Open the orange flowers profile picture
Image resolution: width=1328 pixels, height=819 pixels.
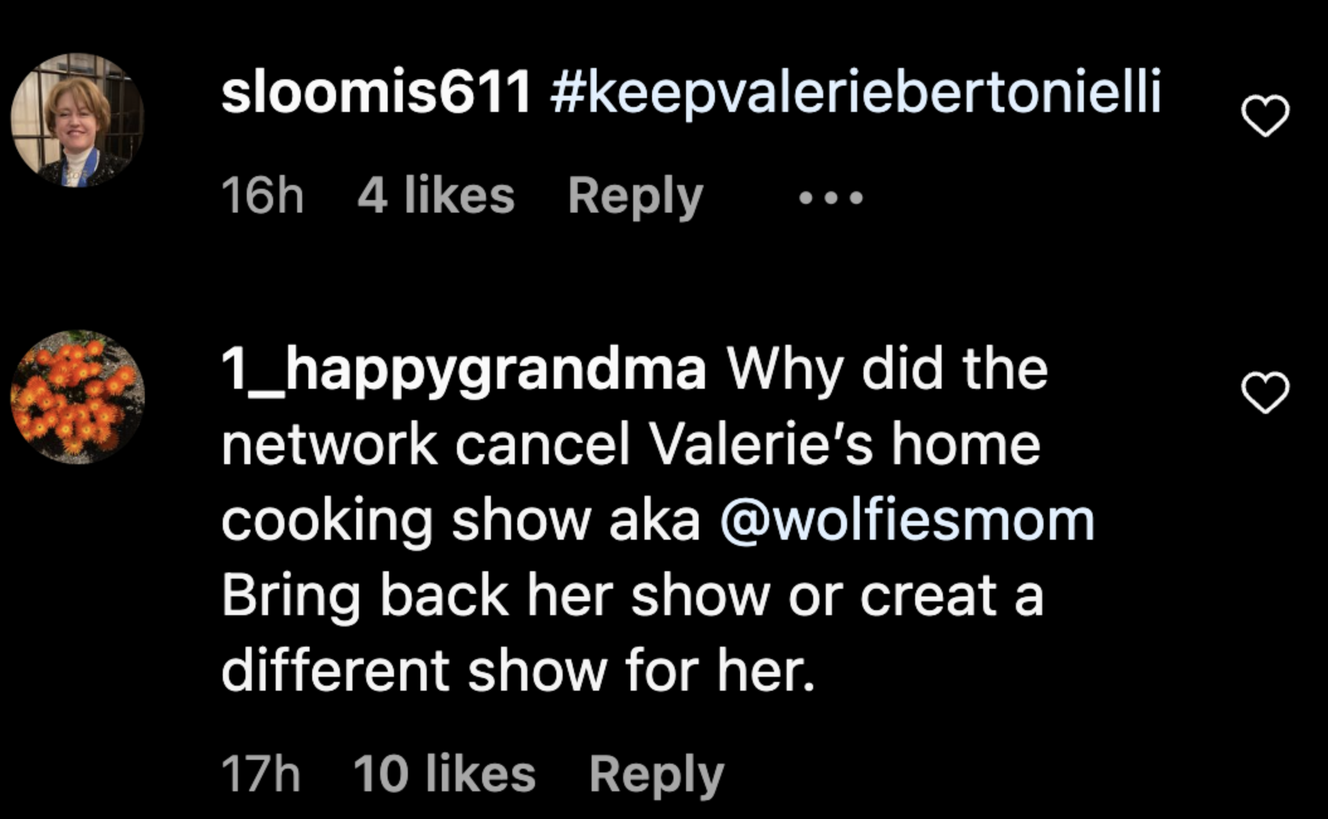coord(78,396)
